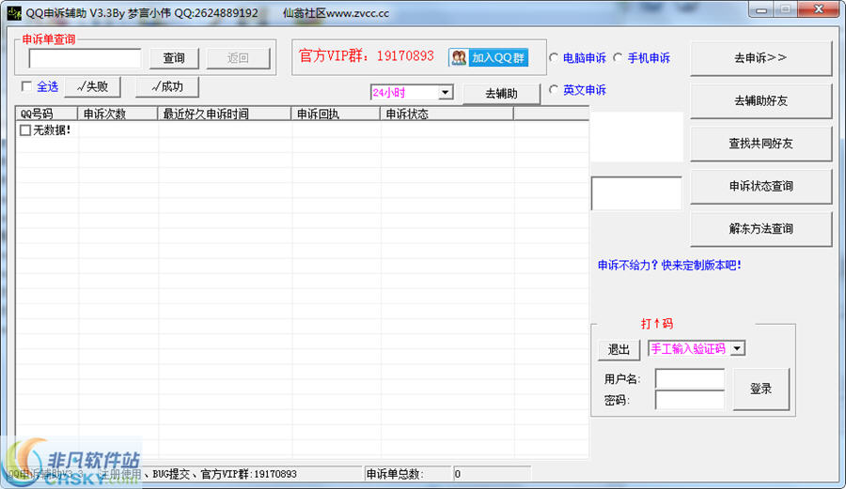Click 申诉回执 column header

click(336, 114)
